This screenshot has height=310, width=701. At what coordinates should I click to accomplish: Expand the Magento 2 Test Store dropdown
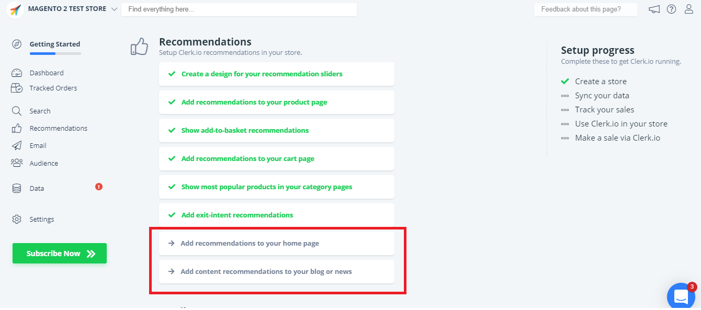114,9
